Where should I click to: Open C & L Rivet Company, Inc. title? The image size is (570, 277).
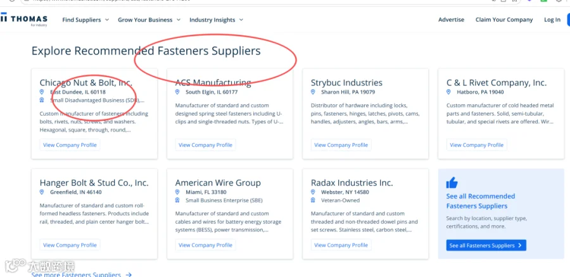pos(496,83)
